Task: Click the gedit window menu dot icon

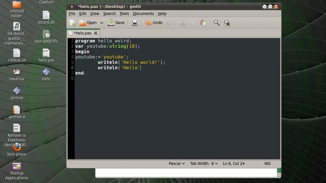Action: 72,7
